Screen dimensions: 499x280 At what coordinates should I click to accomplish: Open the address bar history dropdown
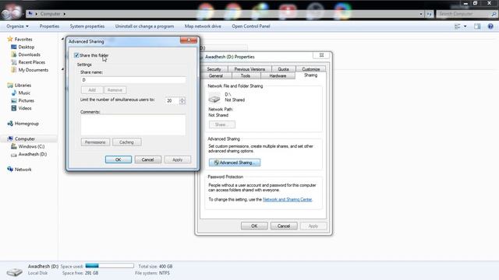coord(421,14)
